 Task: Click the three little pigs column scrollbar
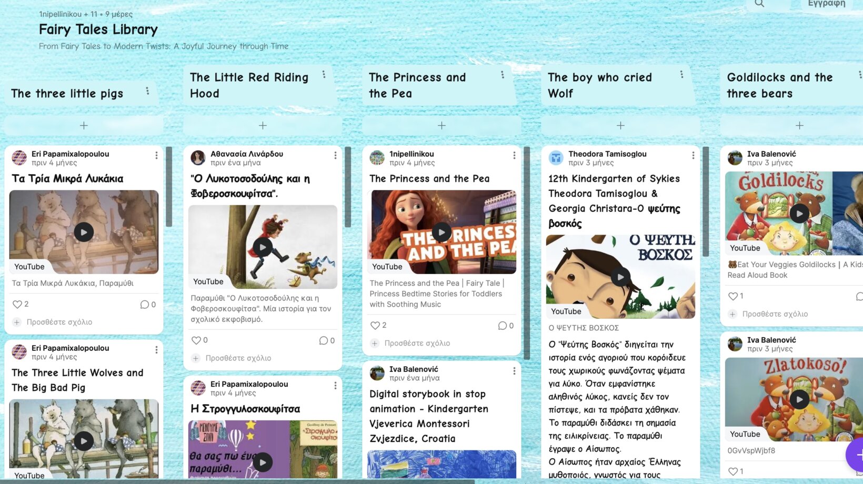(x=169, y=187)
